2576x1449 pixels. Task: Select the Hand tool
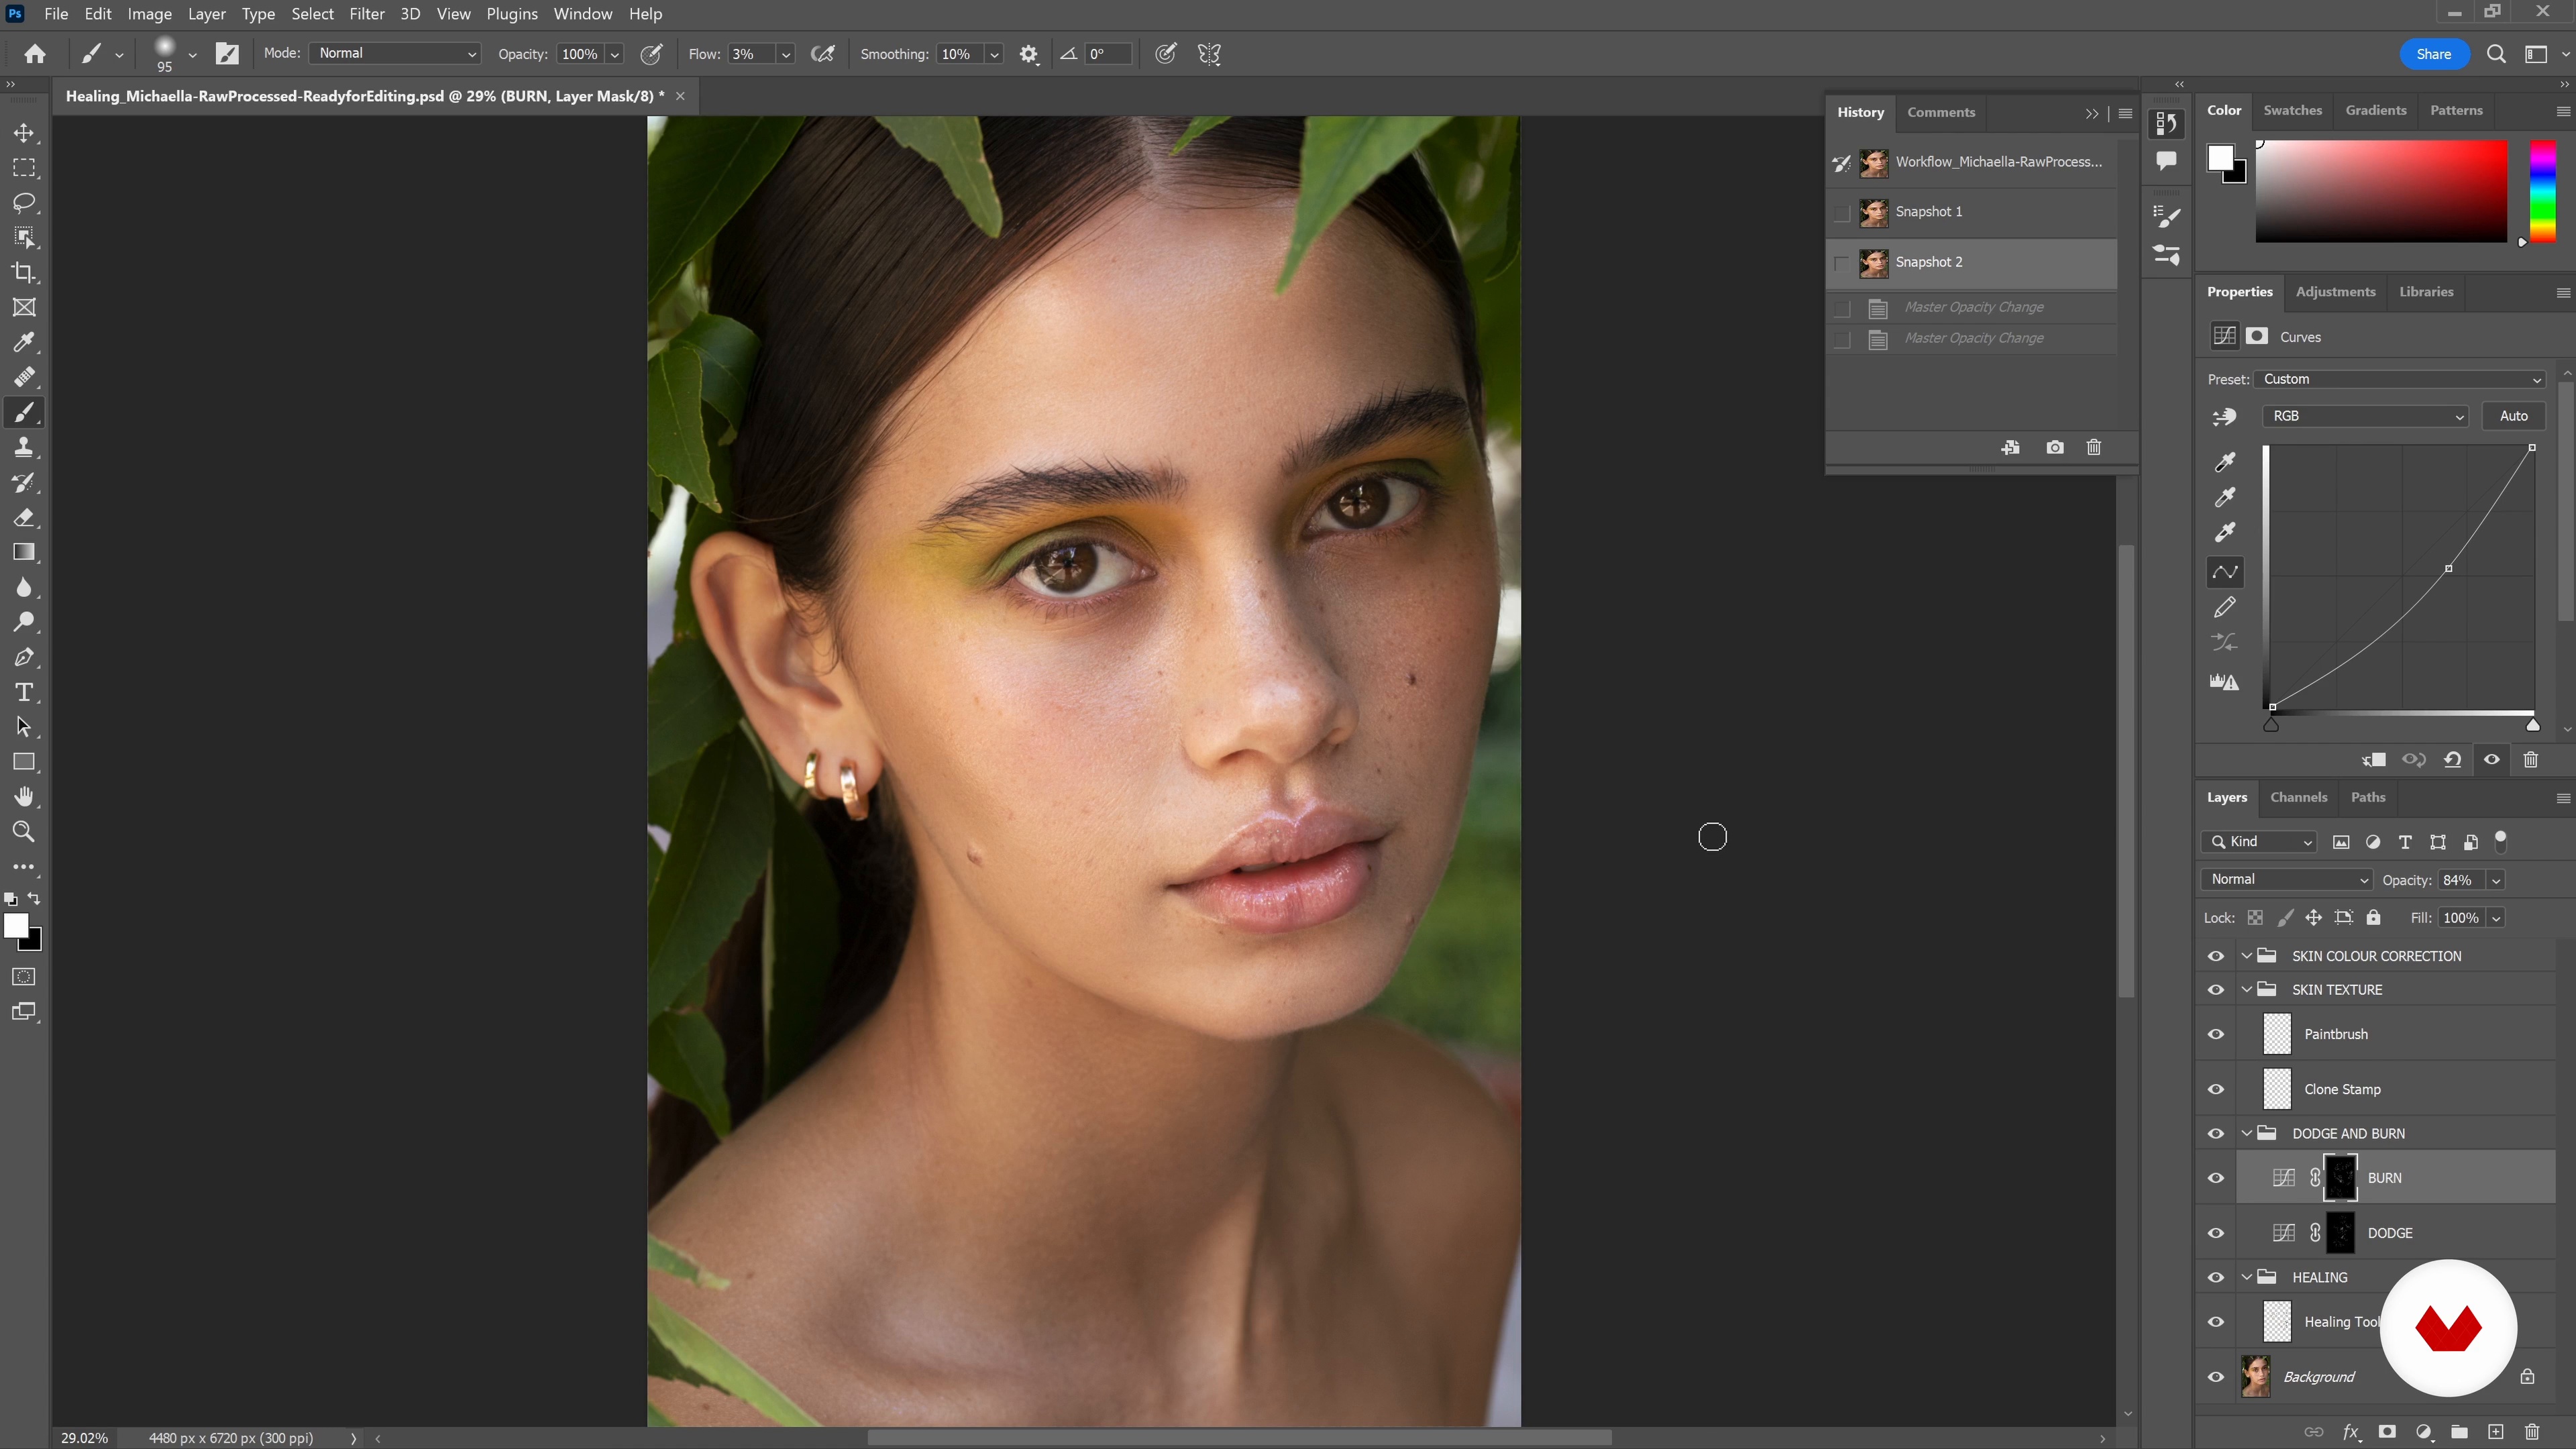[x=24, y=797]
